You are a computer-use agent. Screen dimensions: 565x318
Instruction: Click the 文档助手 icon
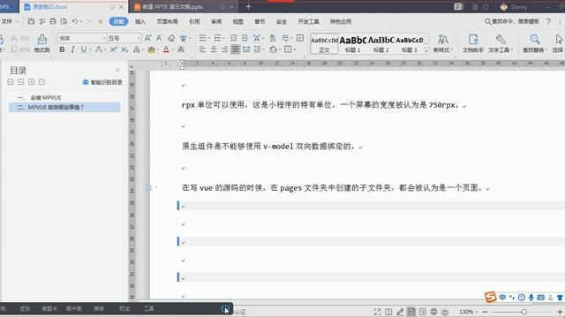coord(473,43)
